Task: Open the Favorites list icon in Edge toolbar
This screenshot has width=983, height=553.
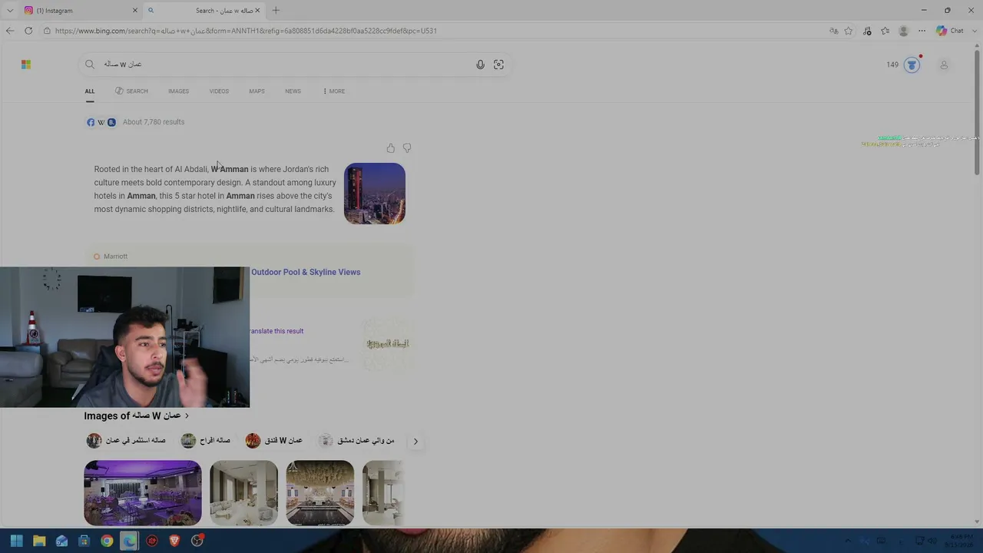Action: point(885,31)
